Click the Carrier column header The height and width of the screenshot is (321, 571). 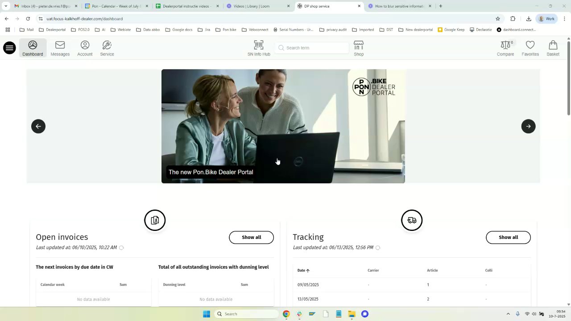tap(373, 270)
